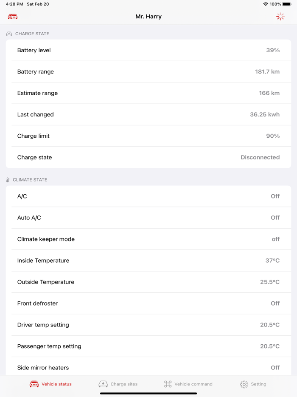Open the Climate keeper mode row

coord(148,239)
